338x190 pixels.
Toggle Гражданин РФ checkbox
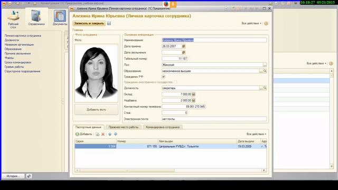click(x=163, y=77)
